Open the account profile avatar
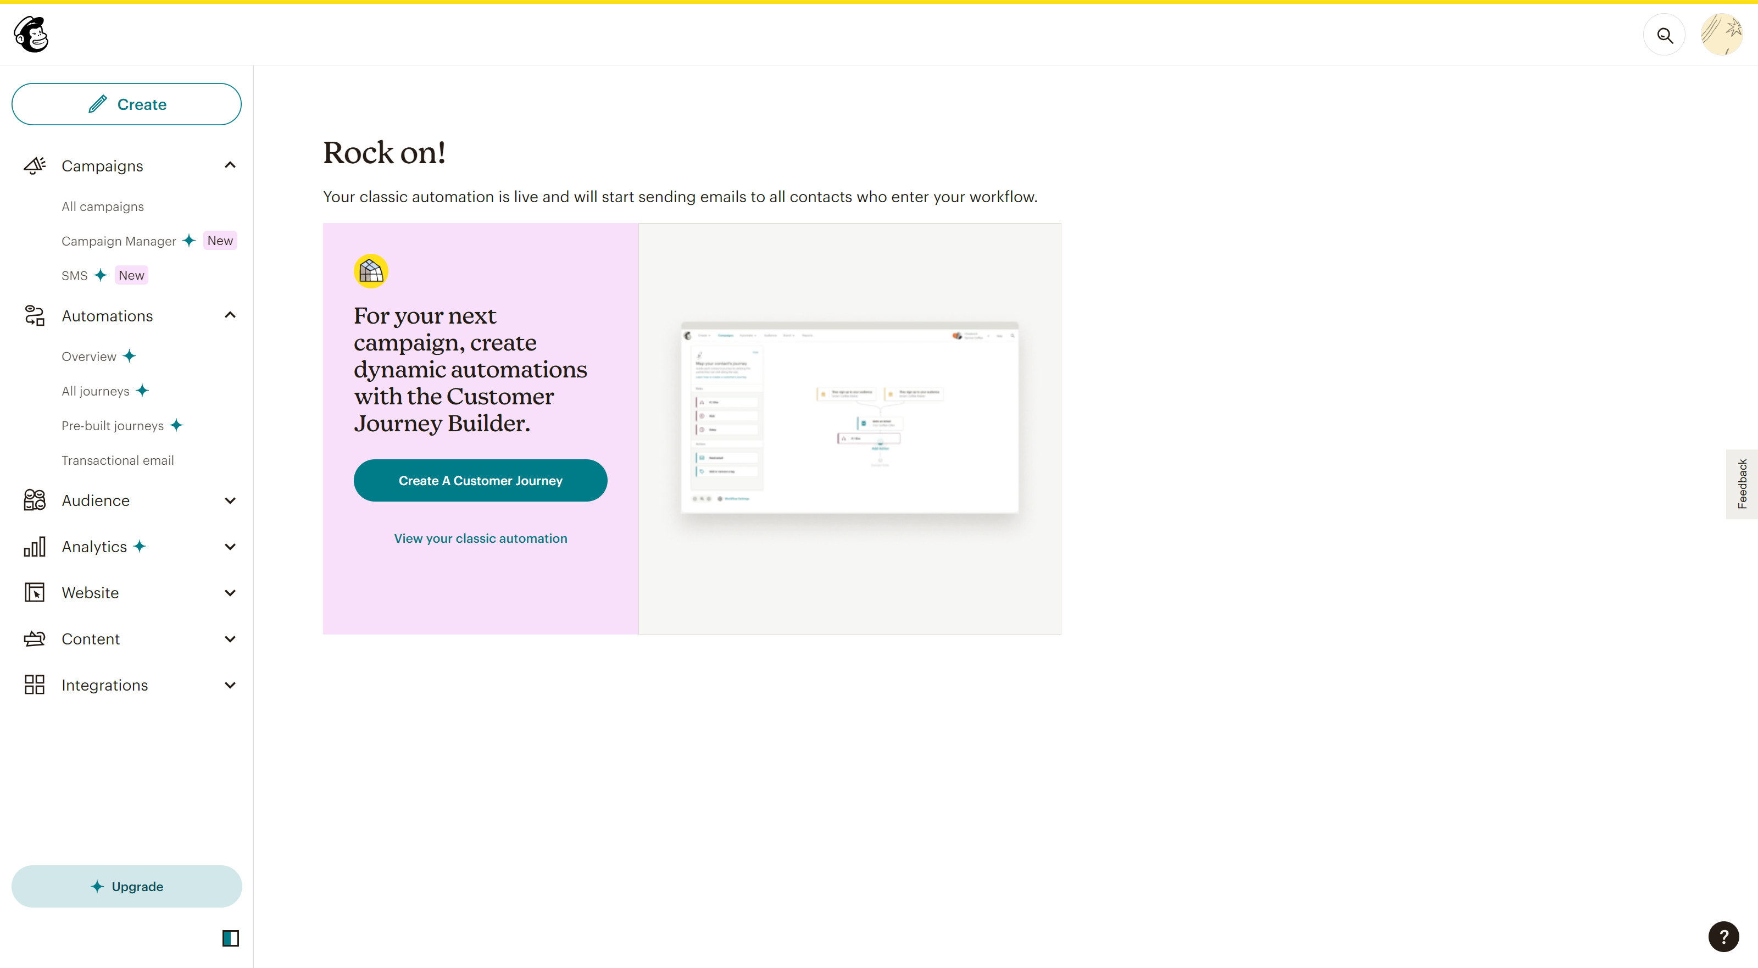 (1721, 35)
